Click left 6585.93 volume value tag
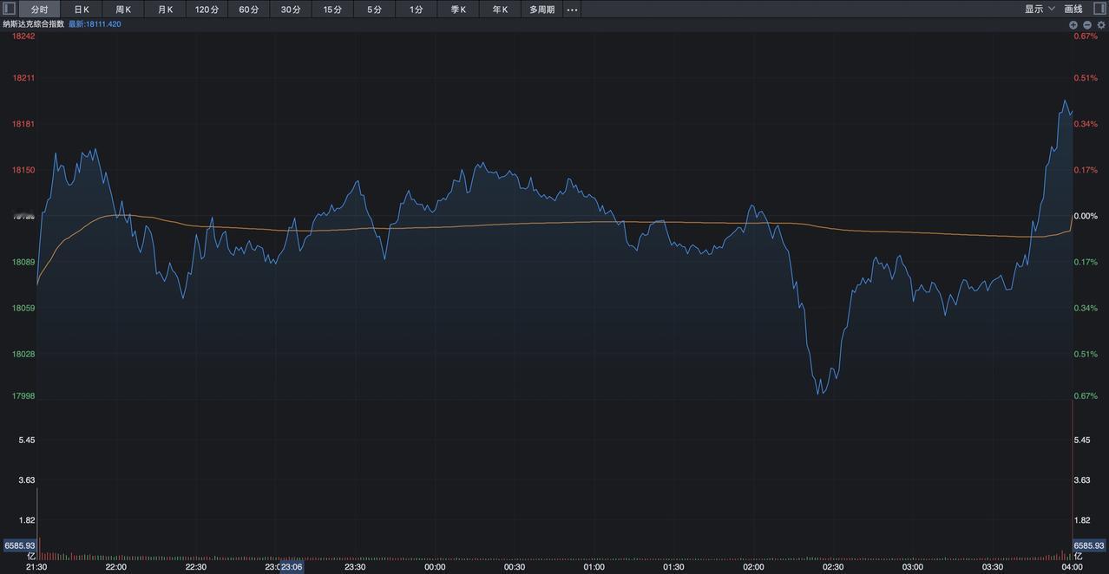The image size is (1109, 574). (19, 545)
